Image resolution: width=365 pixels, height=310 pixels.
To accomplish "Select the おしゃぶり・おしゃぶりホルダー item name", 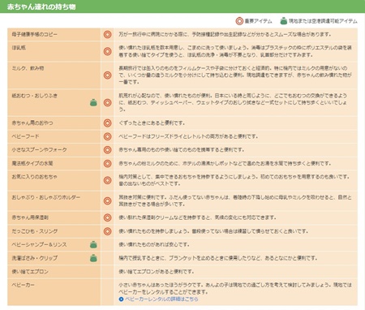I will pos(46,197).
